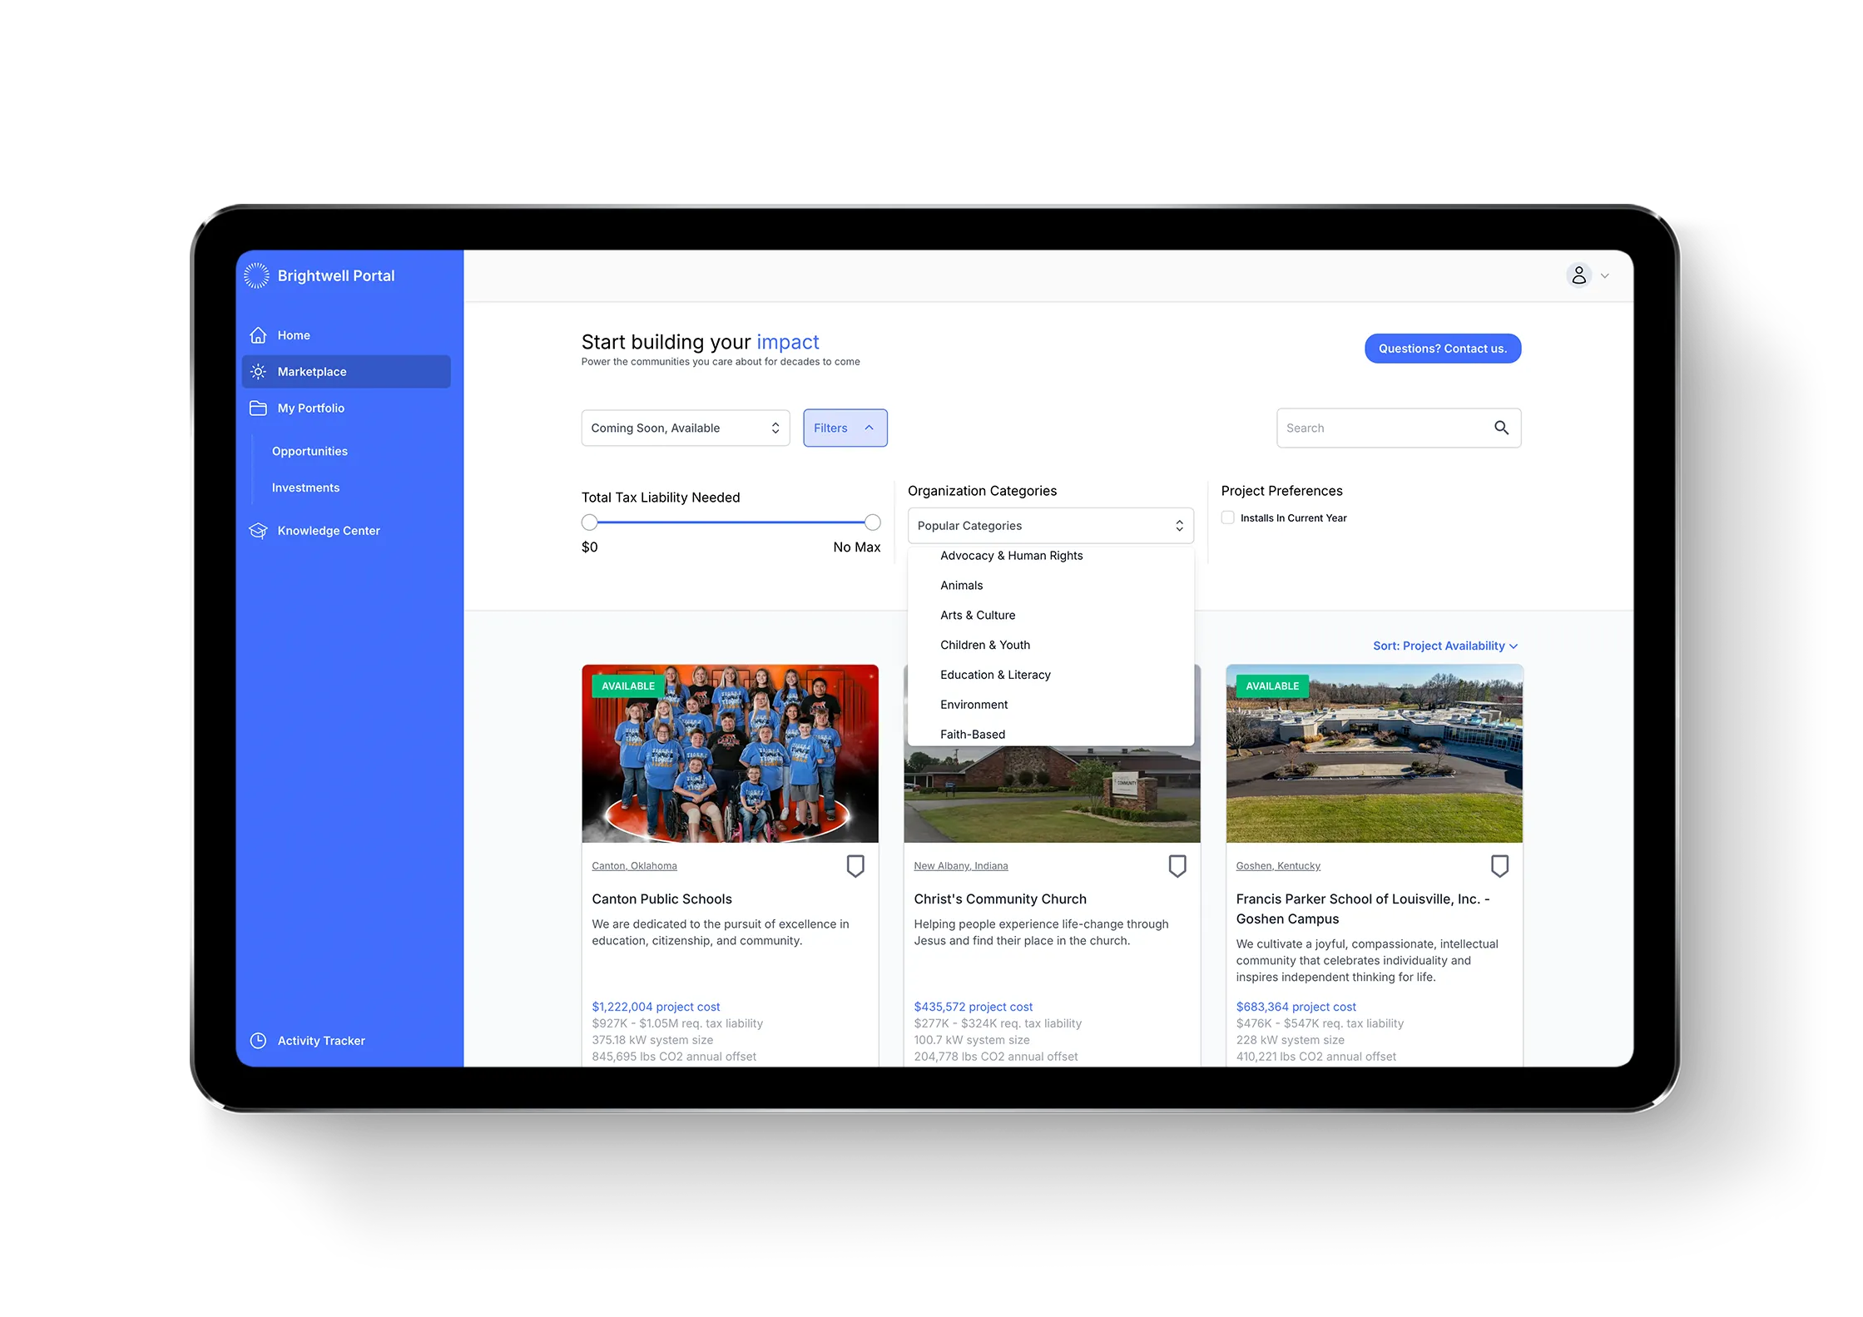
Task: Click the Home house icon
Action: pyautogui.click(x=258, y=335)
